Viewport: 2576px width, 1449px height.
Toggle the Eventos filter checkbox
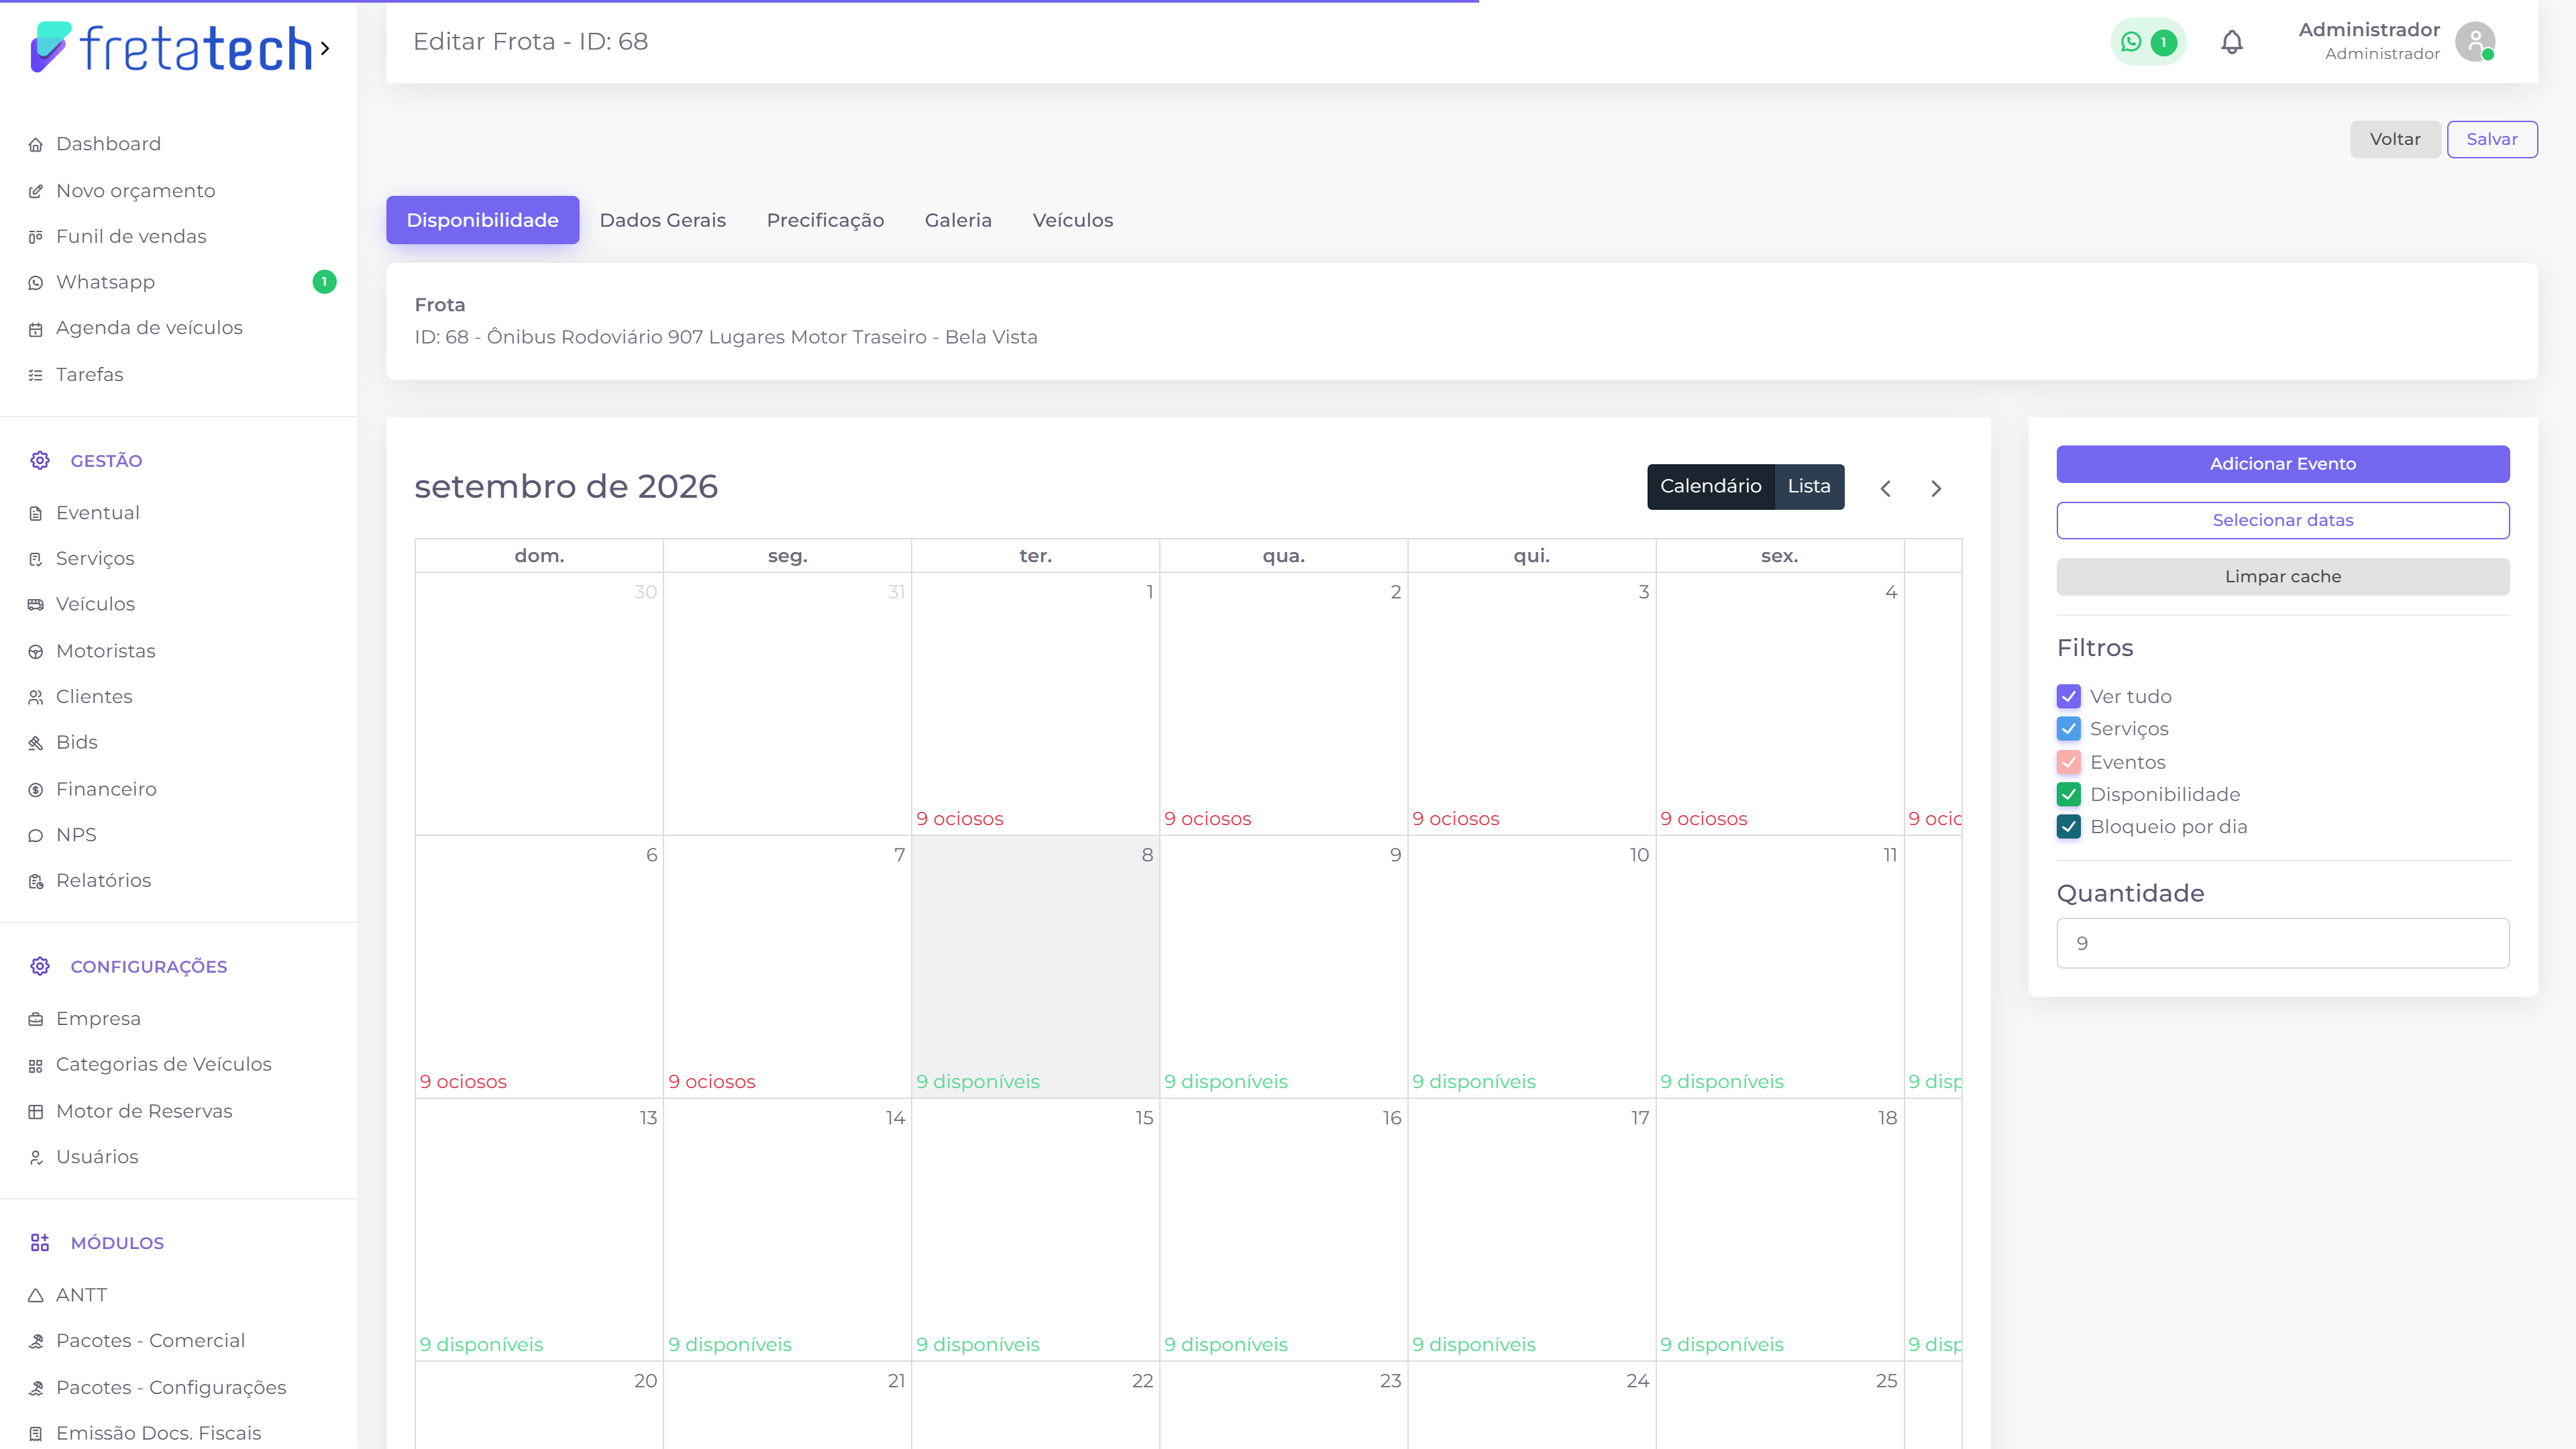coord(2069,762)
